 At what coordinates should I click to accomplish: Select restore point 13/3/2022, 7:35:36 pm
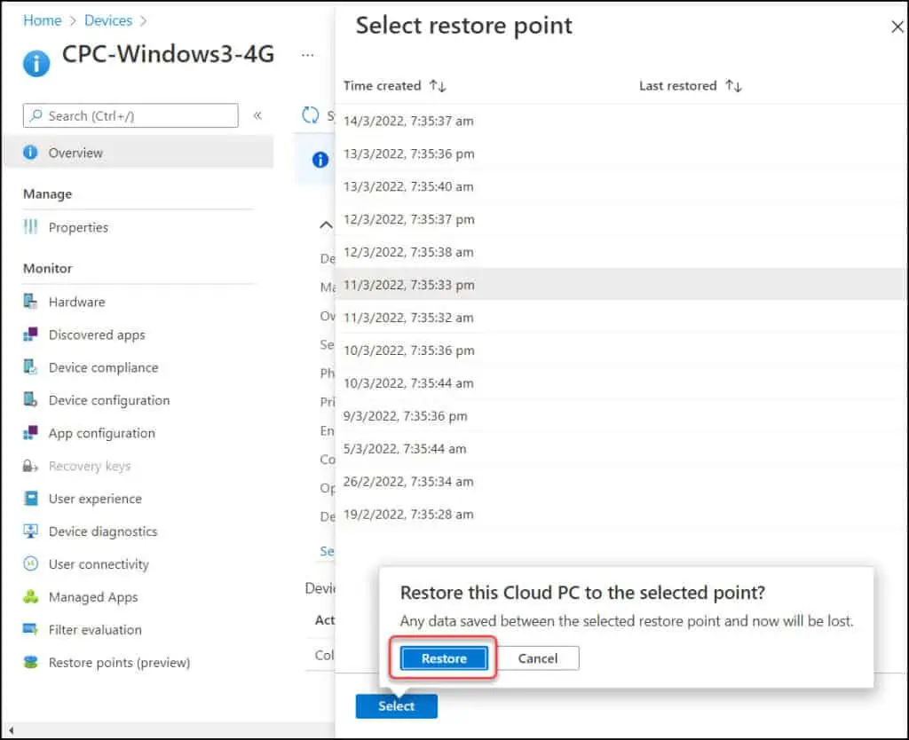620,154
